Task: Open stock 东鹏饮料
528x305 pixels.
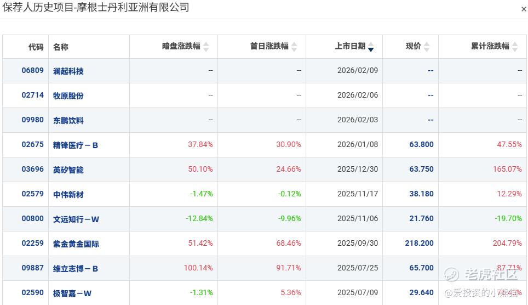Action: click(x=68, y=120)
